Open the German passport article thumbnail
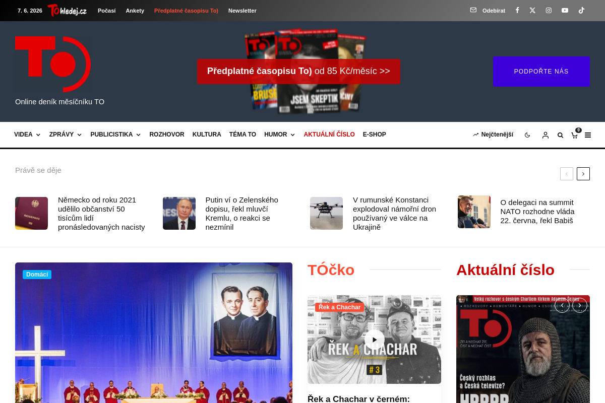Image resolution: width=605 pixels, height=403 pixels. click(x=31, y=213)
